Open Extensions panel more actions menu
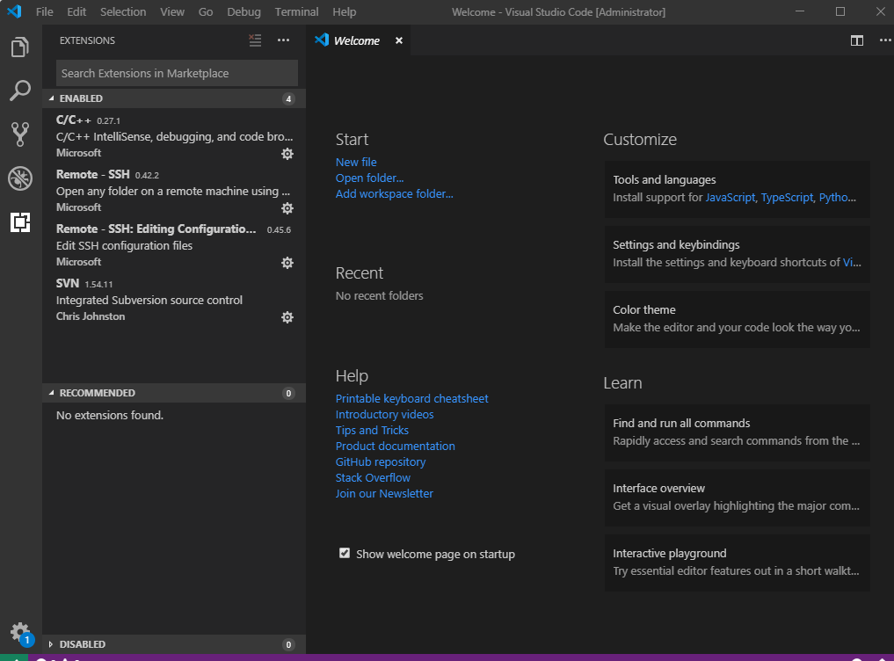Image resolution: width=894 pixels, height=661 pixels. [283, 40]
